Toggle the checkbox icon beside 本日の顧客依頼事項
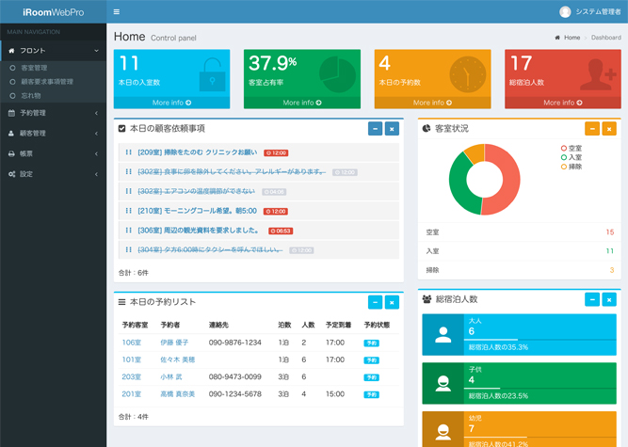Image resolution: width=628 pixels, height=447 pixels. [x=121, y=129]
